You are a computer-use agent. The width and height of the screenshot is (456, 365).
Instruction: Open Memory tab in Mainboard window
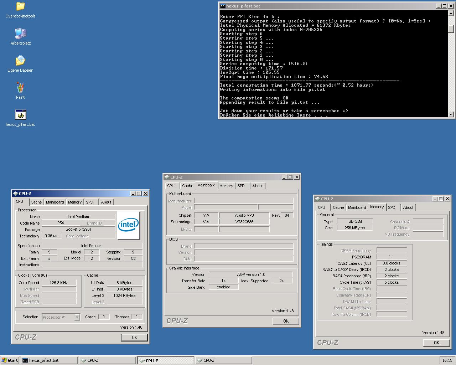tap(226, 186)
